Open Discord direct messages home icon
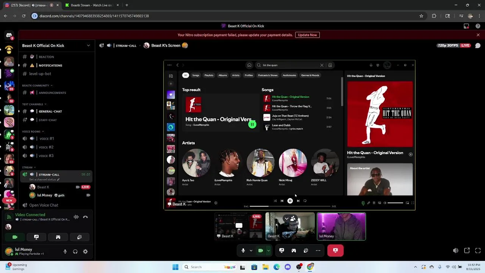This screenshot has height=273, width=485. (x=9, y=35)
